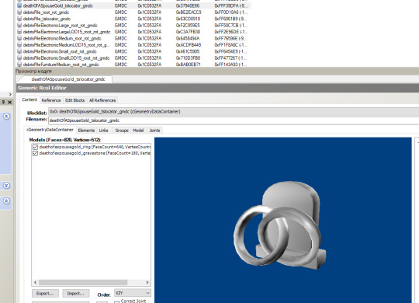This screenshot has width=419, height=303.
Task: Click the models list scroll right arrow
Action: click(147, 282)
